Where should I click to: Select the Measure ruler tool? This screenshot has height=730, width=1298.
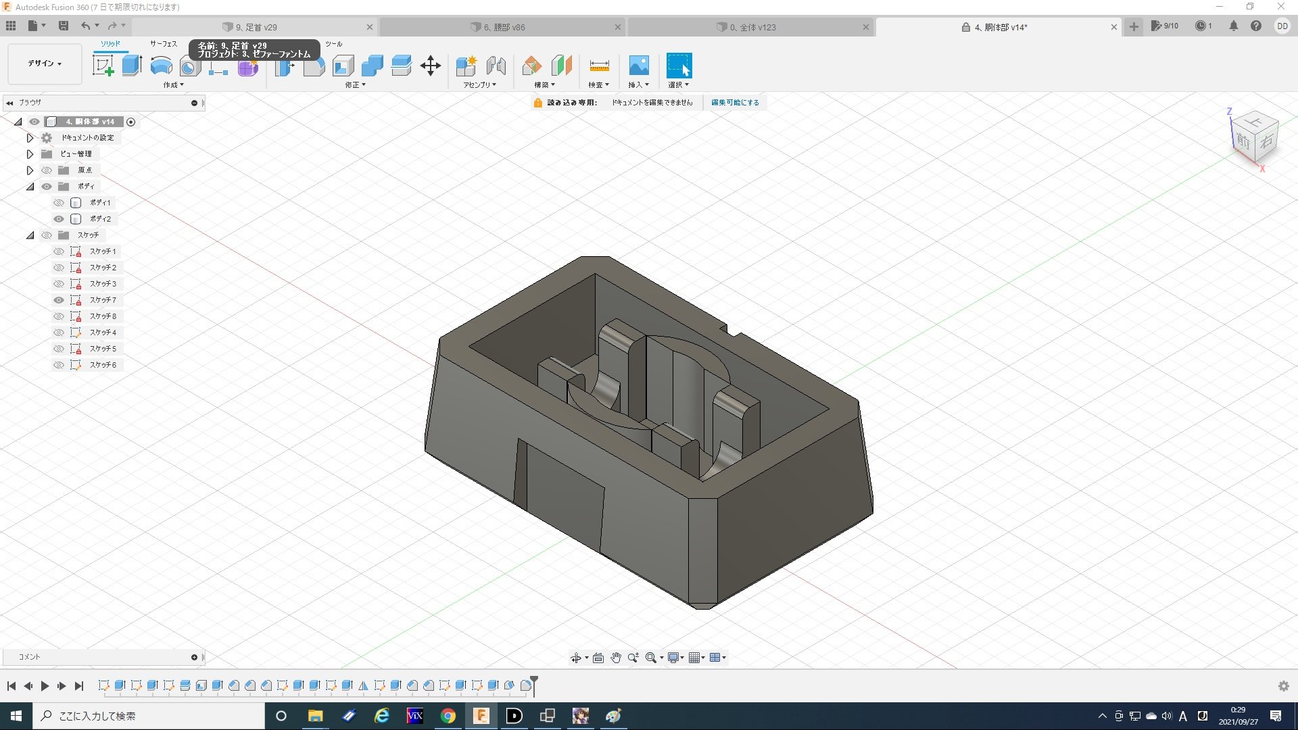pyautogui.click(x=599, y=66)
